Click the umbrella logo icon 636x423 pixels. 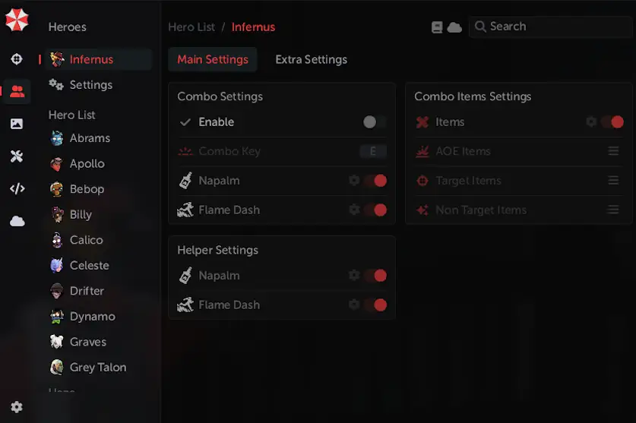click(x=17, y=20)
